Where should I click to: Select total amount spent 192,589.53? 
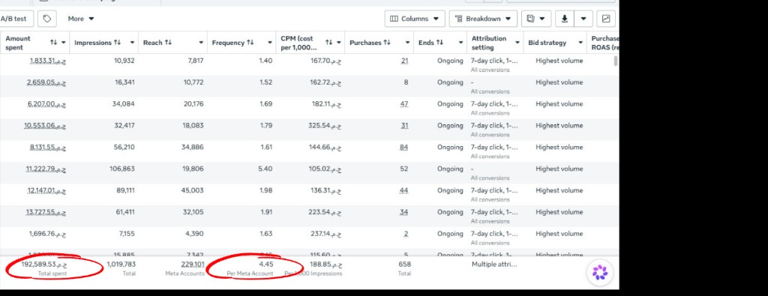pyautogui.click(x=44, y=265)
